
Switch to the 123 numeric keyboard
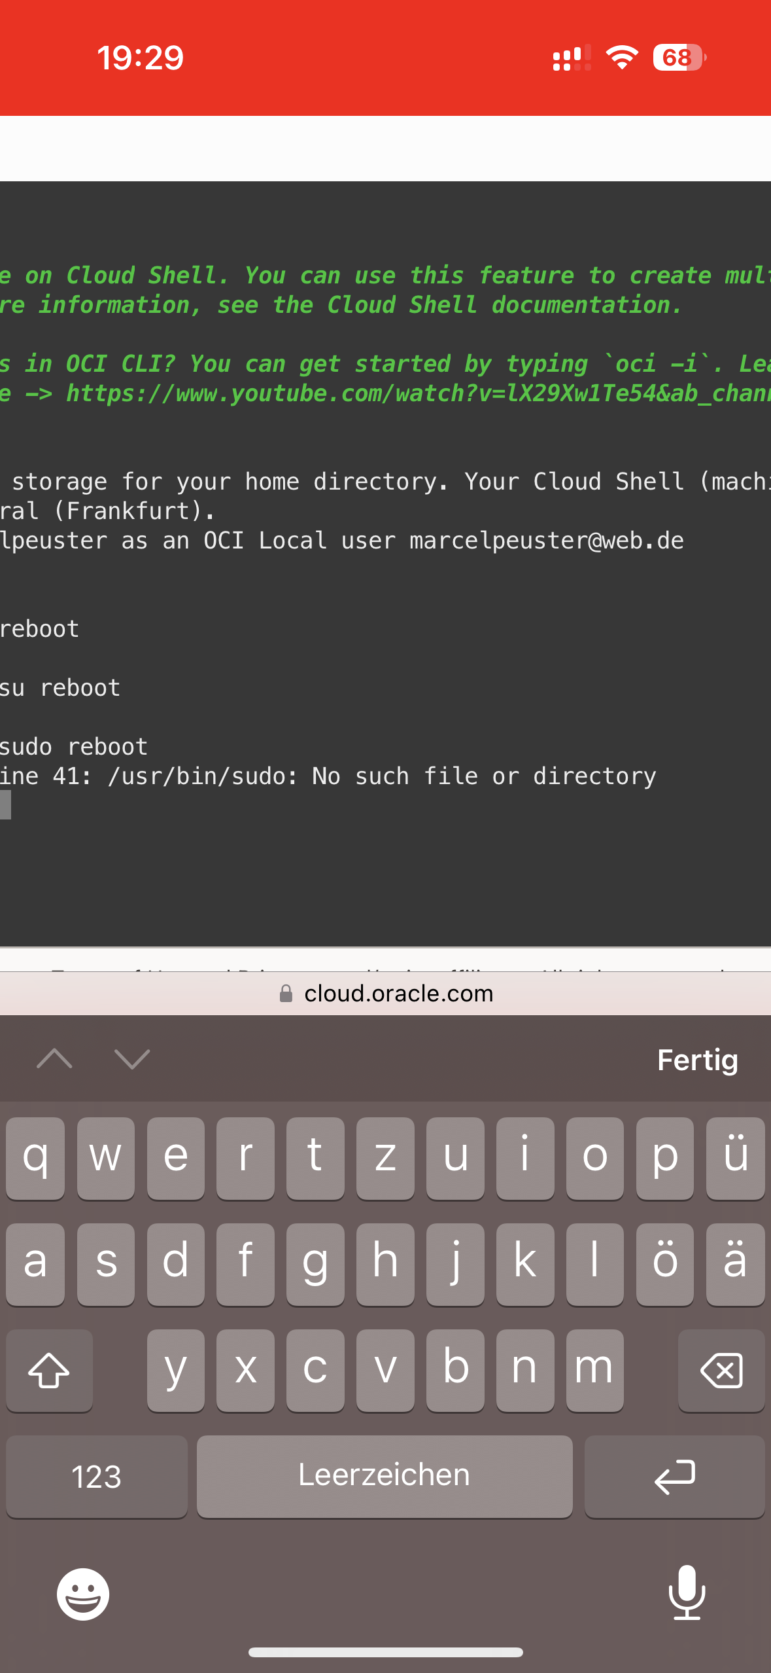97,1477
